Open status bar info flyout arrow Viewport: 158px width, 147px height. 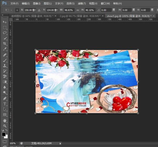[x=60, y=144]
